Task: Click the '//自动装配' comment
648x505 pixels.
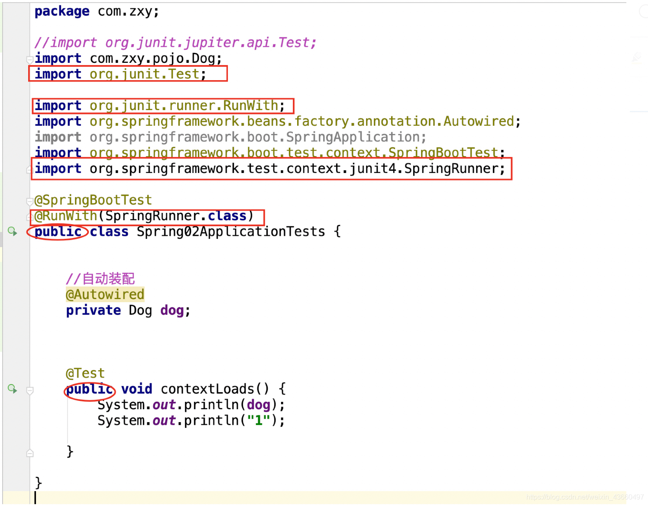Action: tap(100, 279)
